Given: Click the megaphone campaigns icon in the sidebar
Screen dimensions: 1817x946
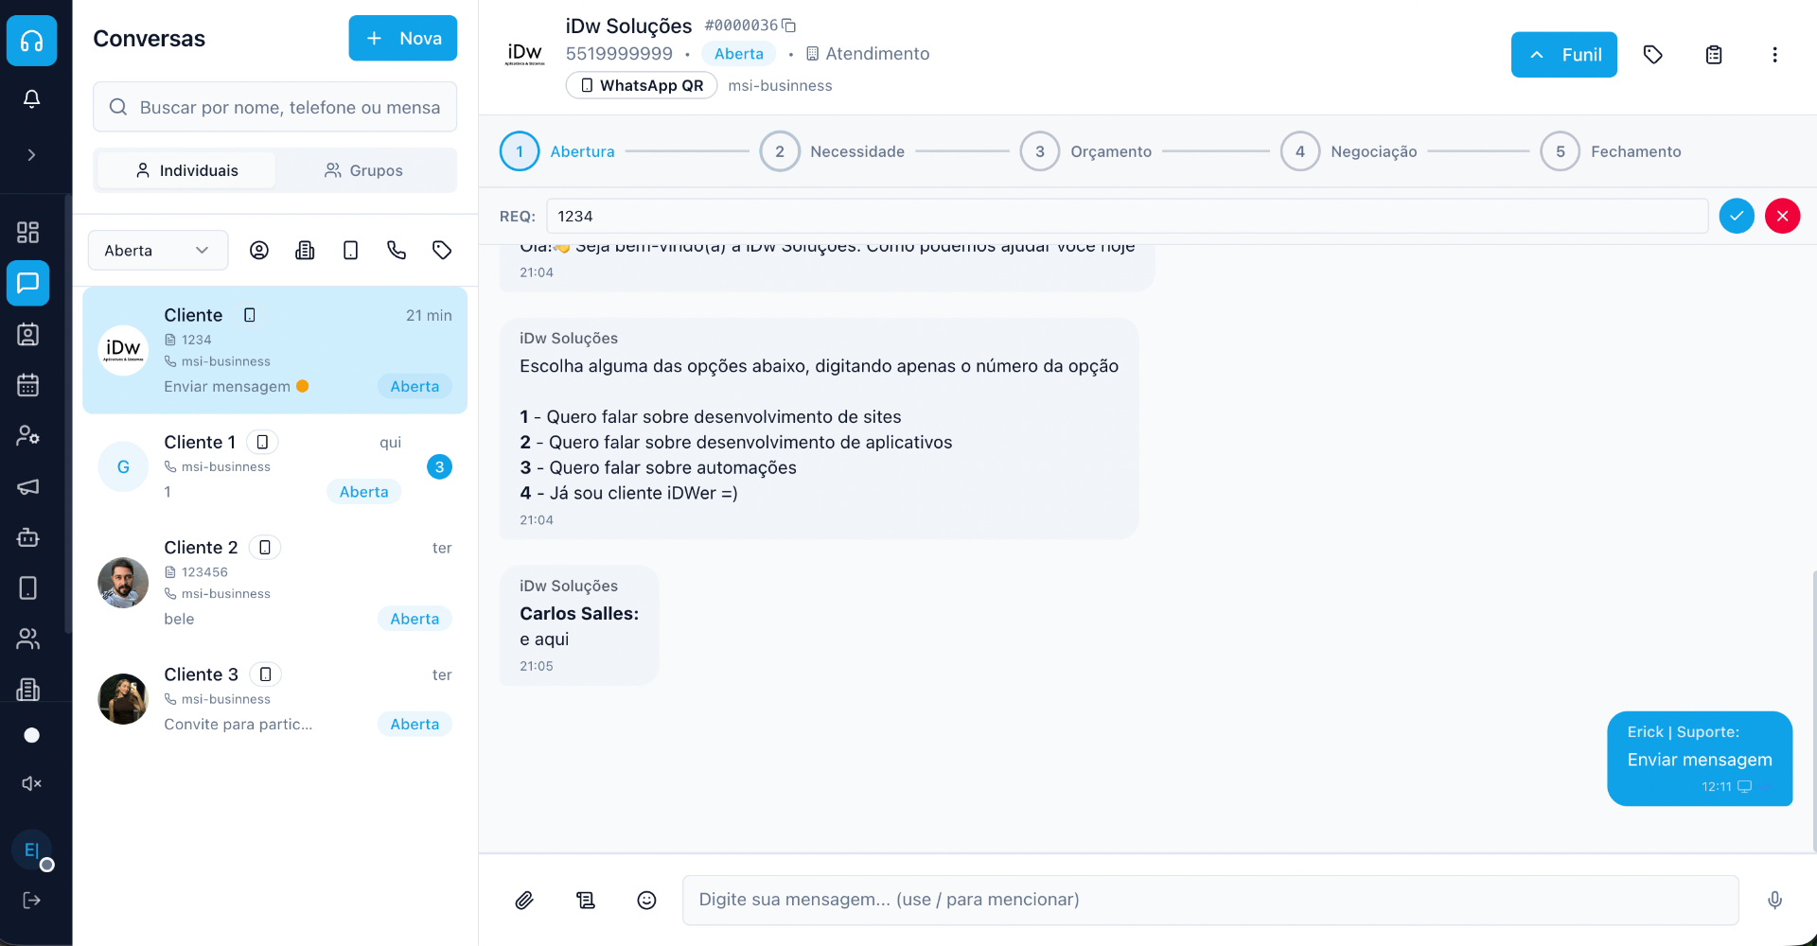Looking at the screenshot, I should pos(28,487).
